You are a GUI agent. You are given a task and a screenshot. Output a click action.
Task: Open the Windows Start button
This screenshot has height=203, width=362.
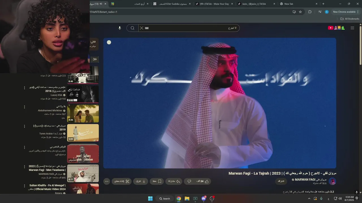tap(150, 198)
